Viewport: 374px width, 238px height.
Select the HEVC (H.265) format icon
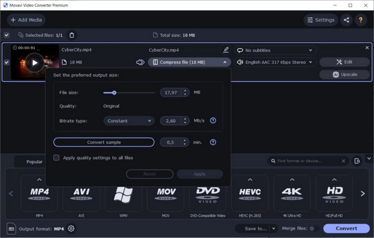point(250,194)
